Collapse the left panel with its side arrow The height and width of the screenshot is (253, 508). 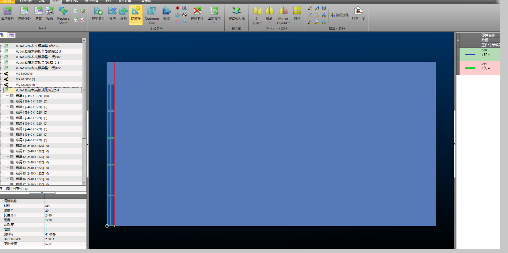pyautogui.click(x=88, y=144)
